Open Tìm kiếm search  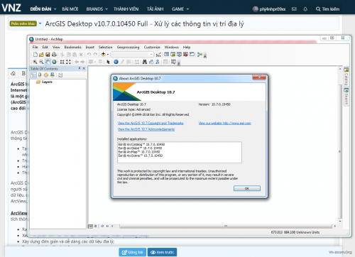[328, 9]
